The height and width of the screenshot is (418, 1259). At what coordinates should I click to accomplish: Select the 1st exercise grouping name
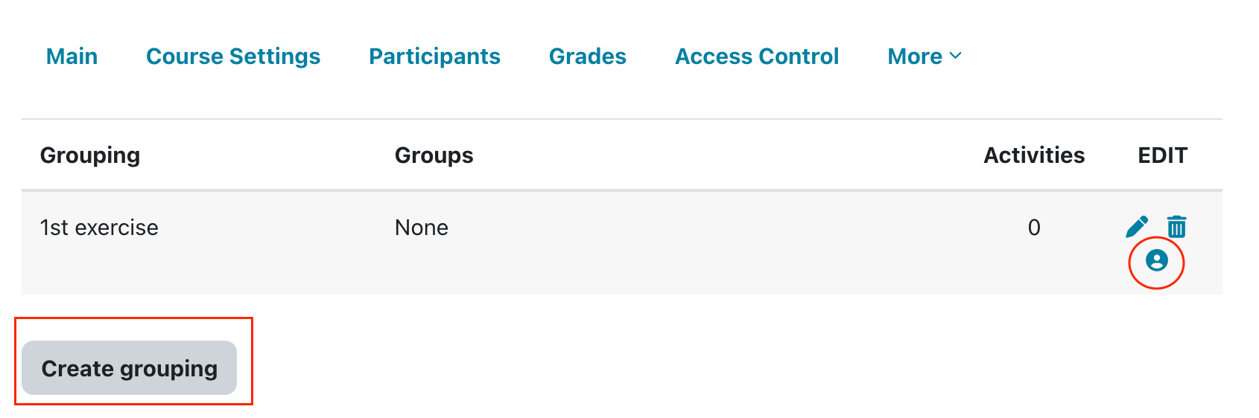99,228
